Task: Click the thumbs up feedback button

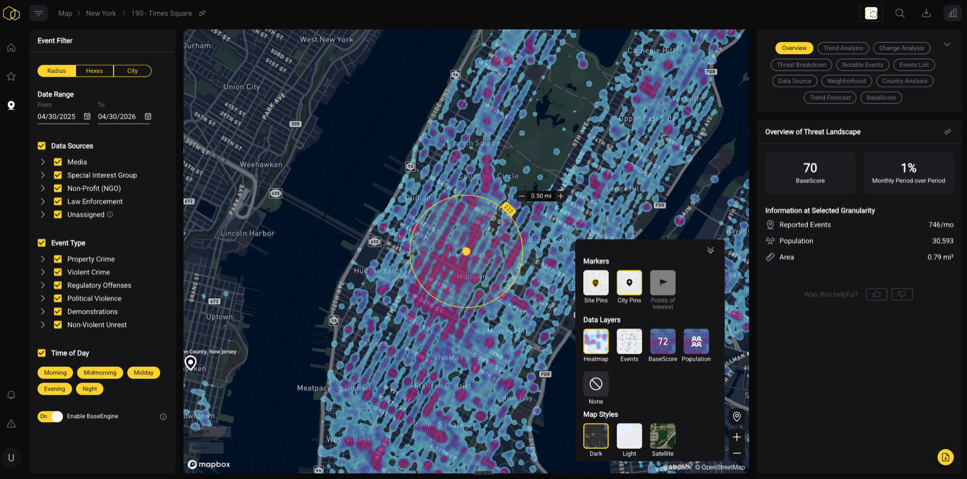Action: click(x=876, y=294)
